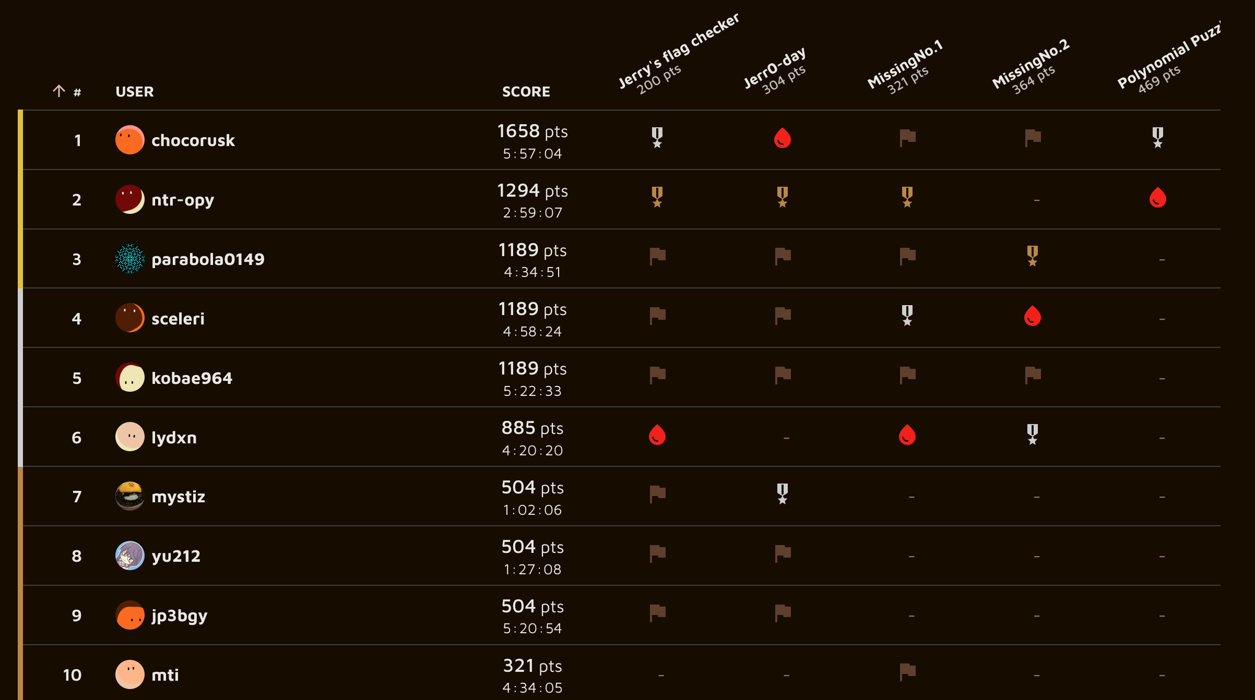The width and height of the screenshot is (1255, 700).
Task: Click mystiz's avatar picture
Action: pos(129,496)
